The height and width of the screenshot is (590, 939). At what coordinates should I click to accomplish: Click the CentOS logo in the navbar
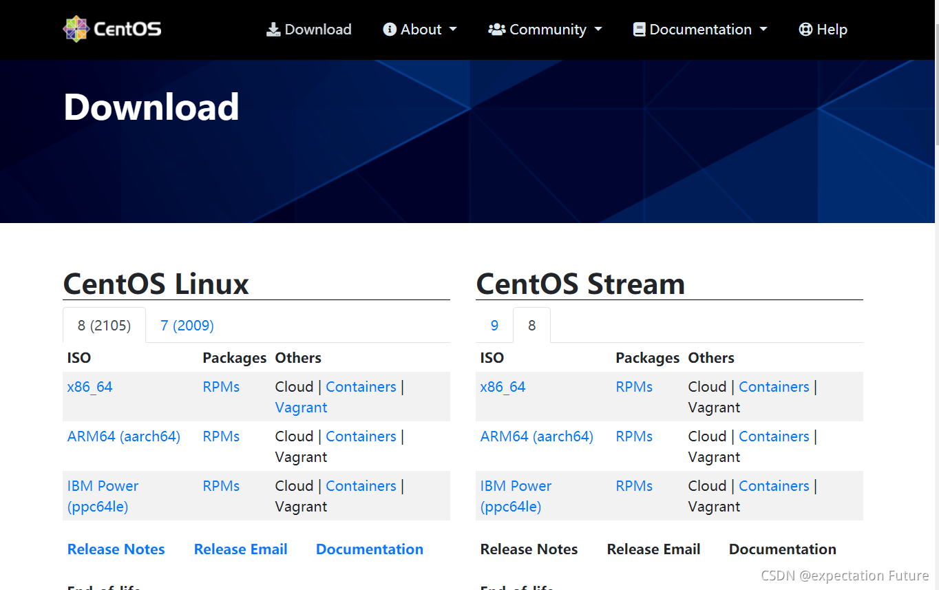point(111,29)
